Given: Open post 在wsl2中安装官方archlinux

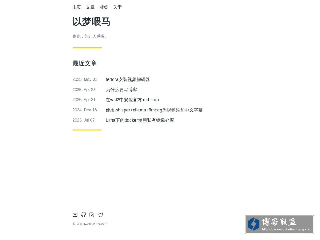Looking at the screenshot, I should (133, 100).
